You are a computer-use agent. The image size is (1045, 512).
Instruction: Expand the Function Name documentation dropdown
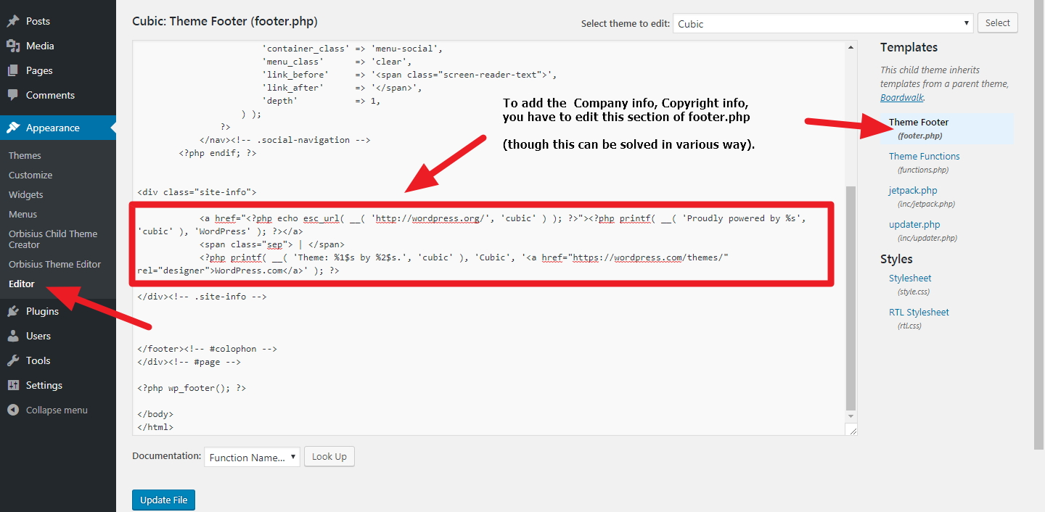click(x=252, y=457)
